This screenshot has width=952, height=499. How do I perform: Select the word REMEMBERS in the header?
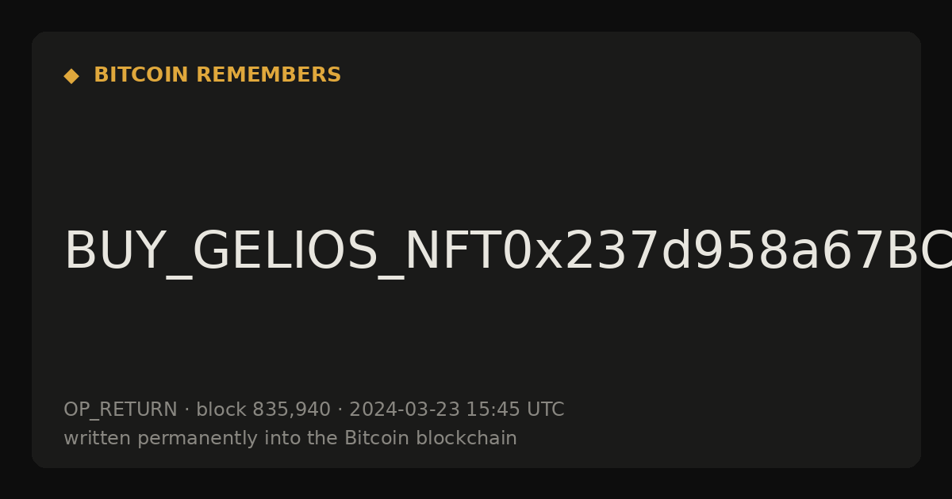[269, 75]
